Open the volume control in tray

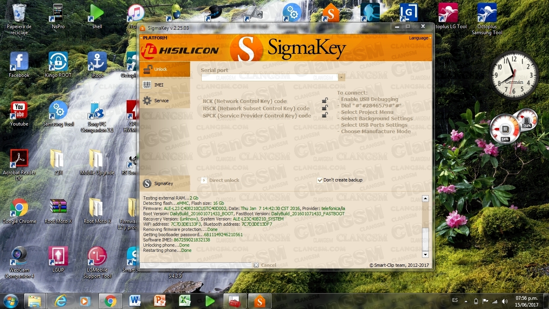tap(504, 301)
